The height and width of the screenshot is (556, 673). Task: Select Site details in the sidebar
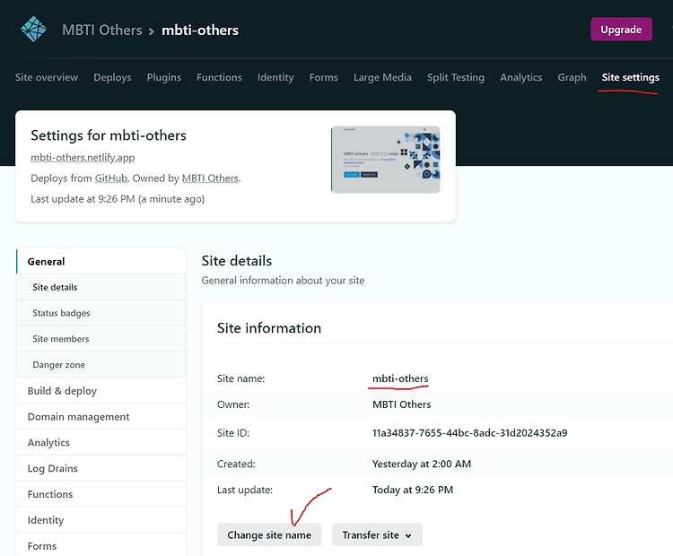pos(101,287)
